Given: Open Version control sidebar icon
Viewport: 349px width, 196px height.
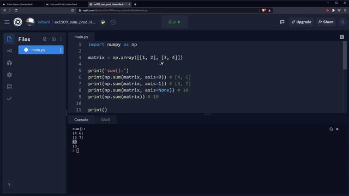Looking at the screenshot, I should click(x=9, y=51).
